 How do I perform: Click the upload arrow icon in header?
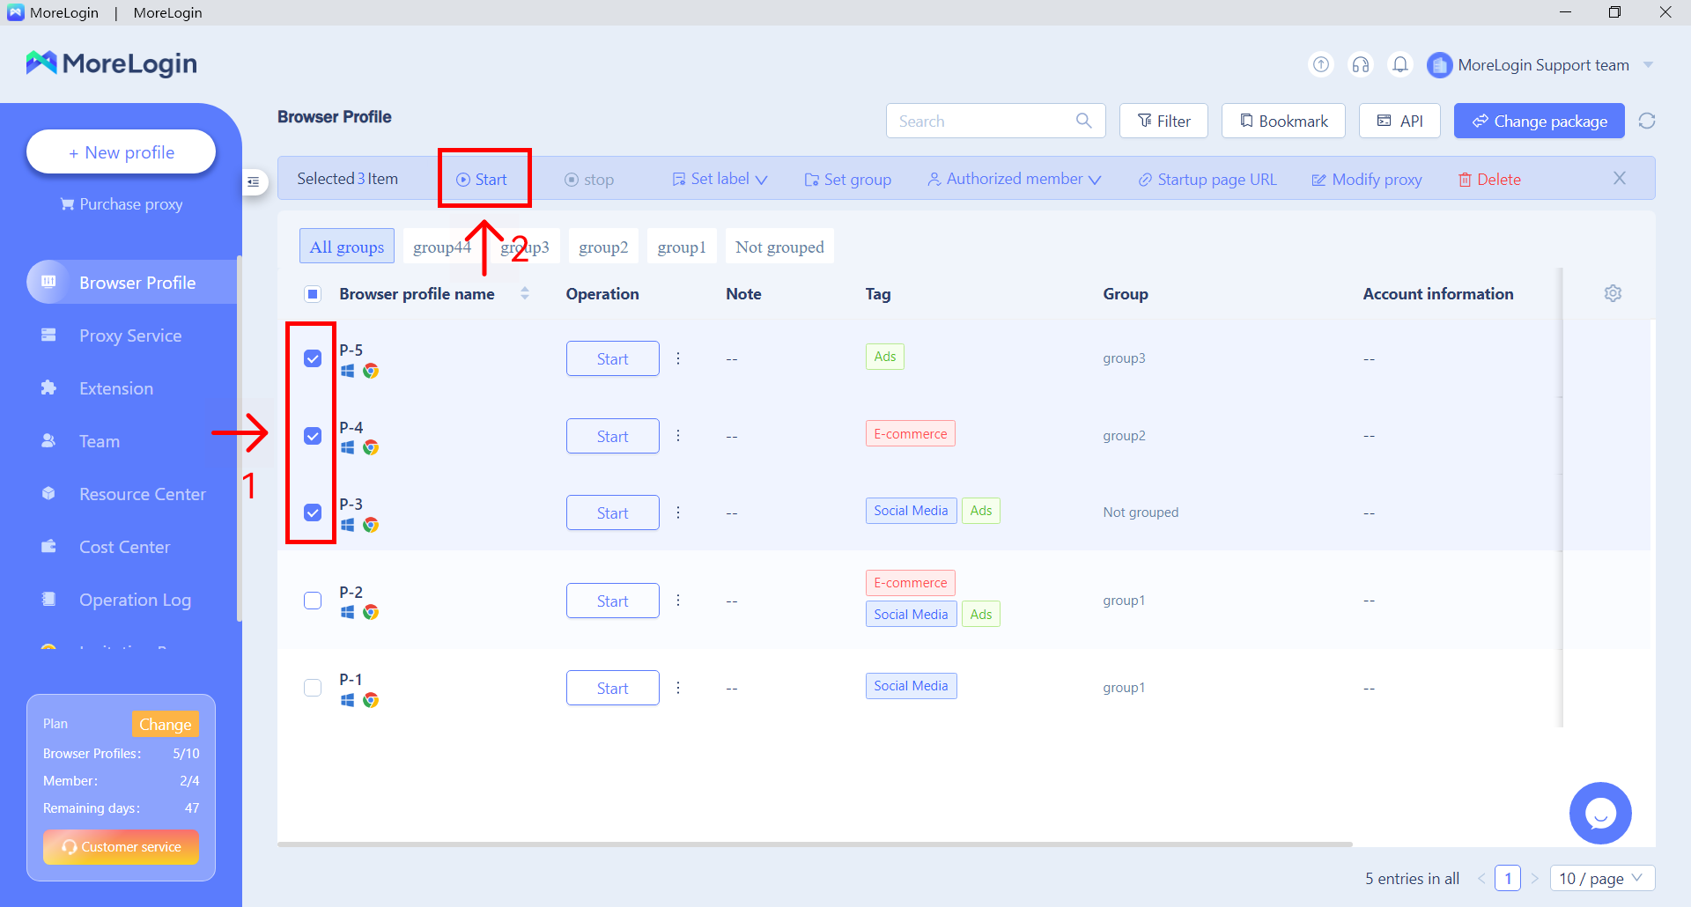[x=1321, y=64]
